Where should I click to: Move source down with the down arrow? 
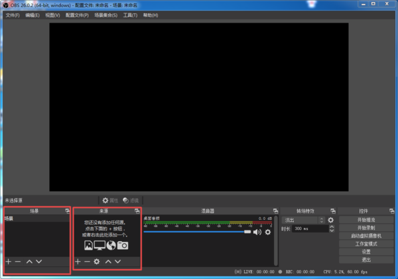click(x=118, y=262)
